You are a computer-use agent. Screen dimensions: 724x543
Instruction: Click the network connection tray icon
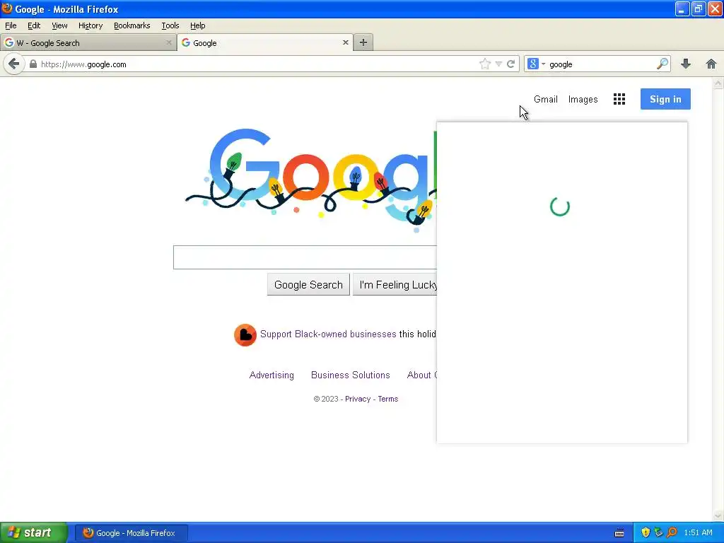coord(659,532)
